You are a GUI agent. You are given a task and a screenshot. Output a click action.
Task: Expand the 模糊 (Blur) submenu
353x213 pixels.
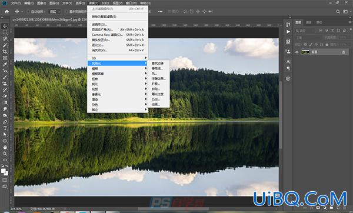coord(118,68)
